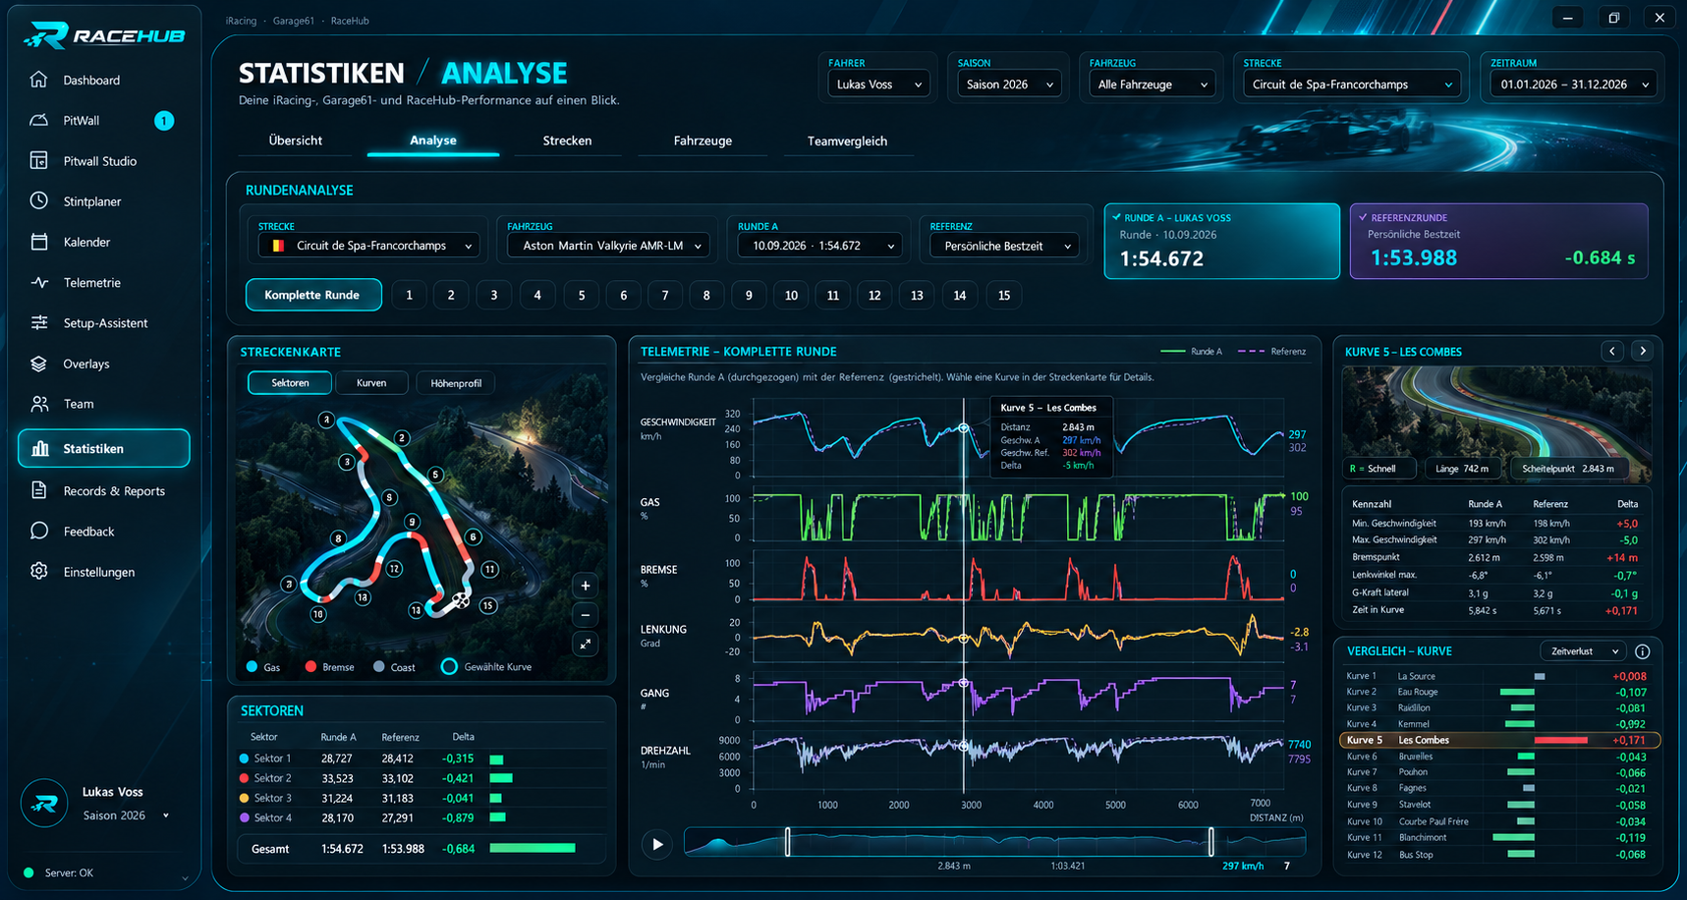Zoom in on the track map

pyautogui.click(x=586, y=586)
